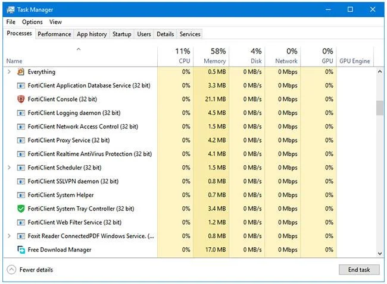Click the FortiClient Web Filter Service icon
This screenshot has height=284, width=387.
pyautogui.click(x=21, y=222)
